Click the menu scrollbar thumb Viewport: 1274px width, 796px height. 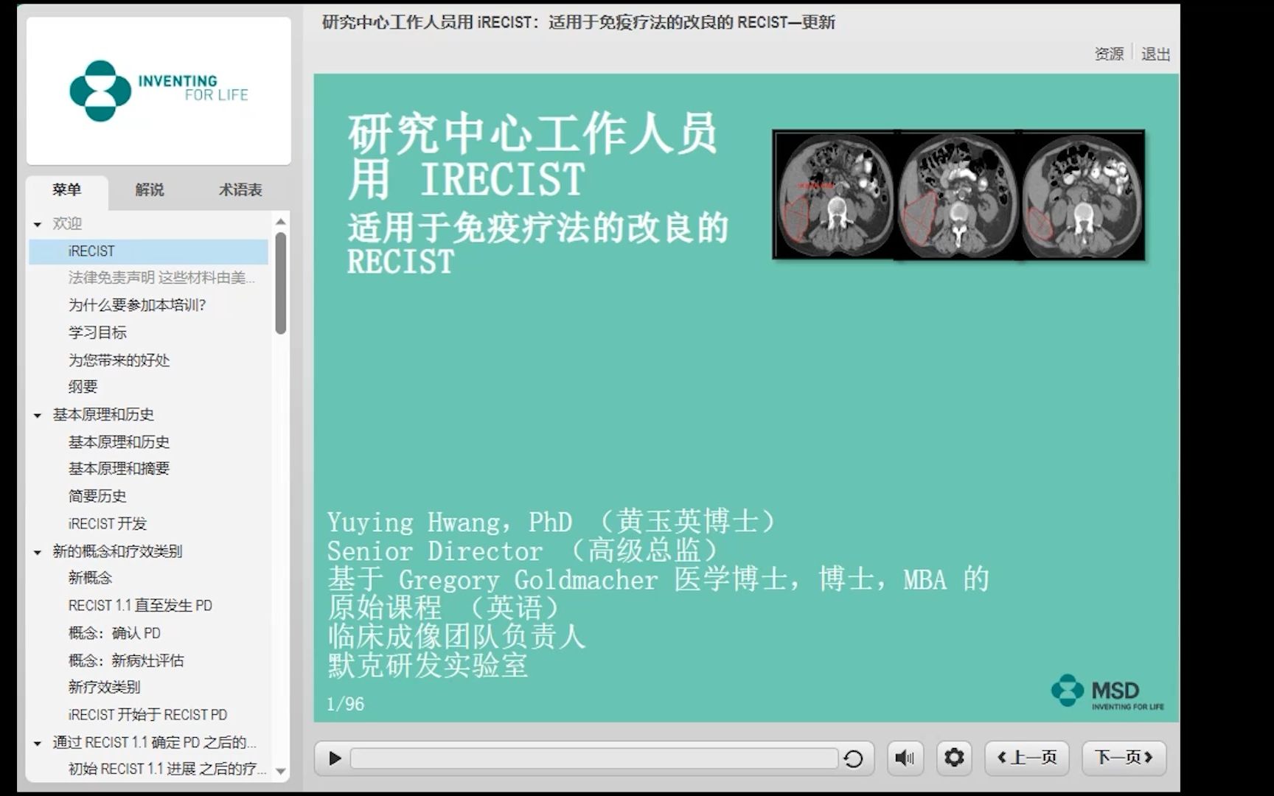[280, 284]
